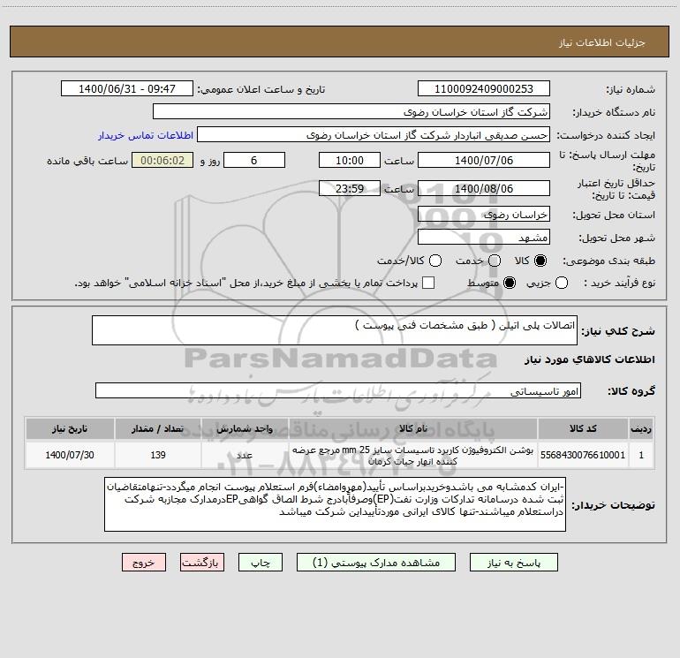The image size is (680, 658).
Task: Select the کالا radio button
Action: [x=540, y=261]
